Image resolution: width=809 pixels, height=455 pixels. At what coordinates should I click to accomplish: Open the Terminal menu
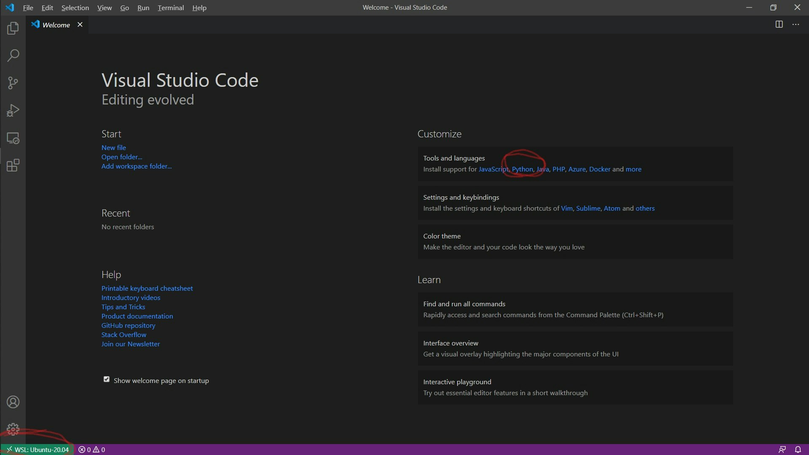(171, 8)
